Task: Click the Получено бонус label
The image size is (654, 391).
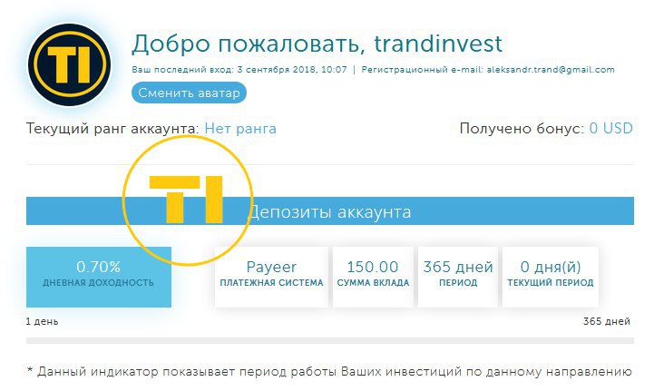Action: [x=522, y=128]
